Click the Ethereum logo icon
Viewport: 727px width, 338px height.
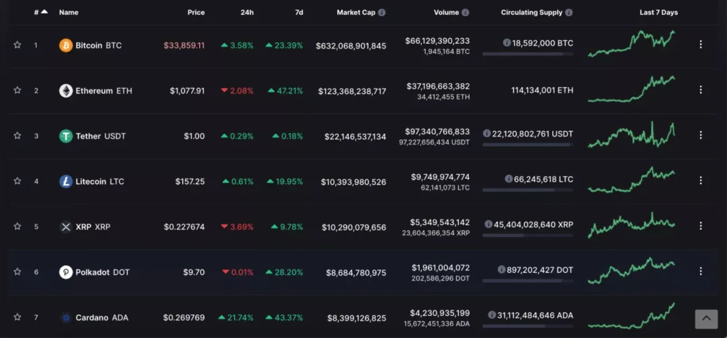[x=66, y=91]
